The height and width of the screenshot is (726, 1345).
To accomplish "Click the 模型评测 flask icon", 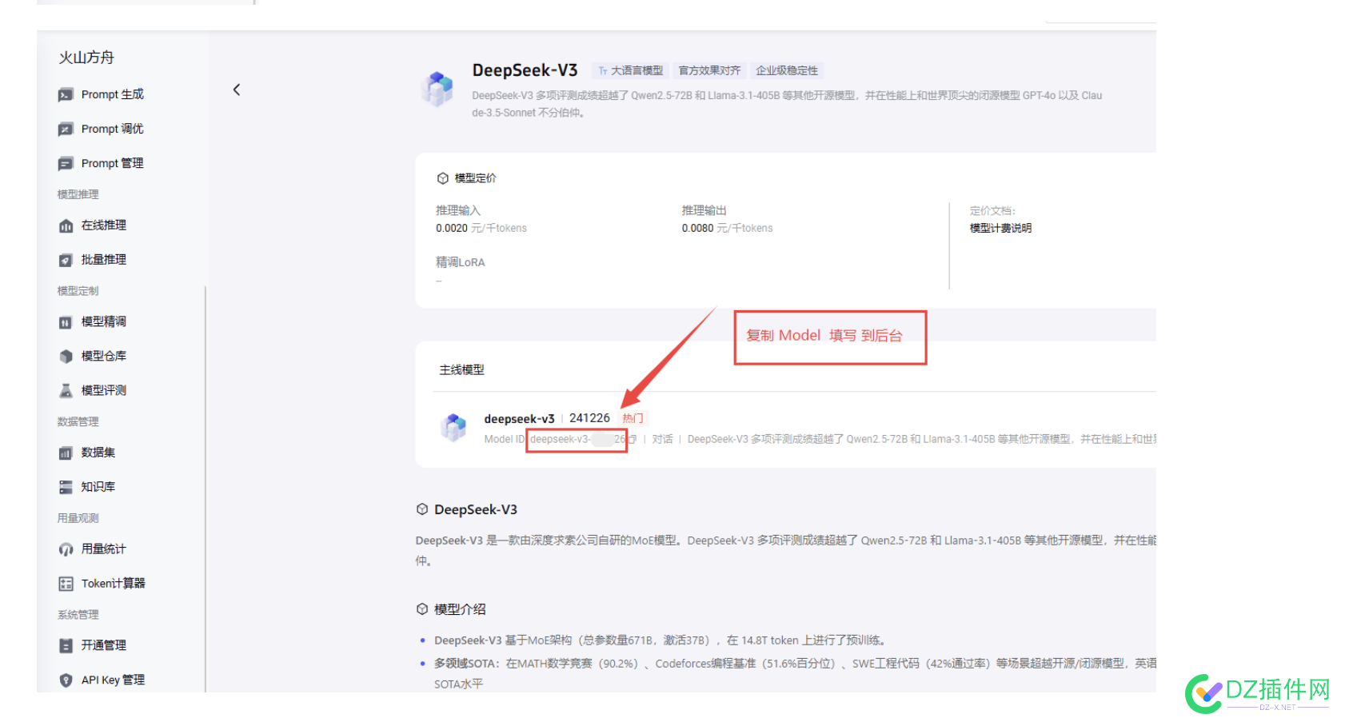I will 66,391.
